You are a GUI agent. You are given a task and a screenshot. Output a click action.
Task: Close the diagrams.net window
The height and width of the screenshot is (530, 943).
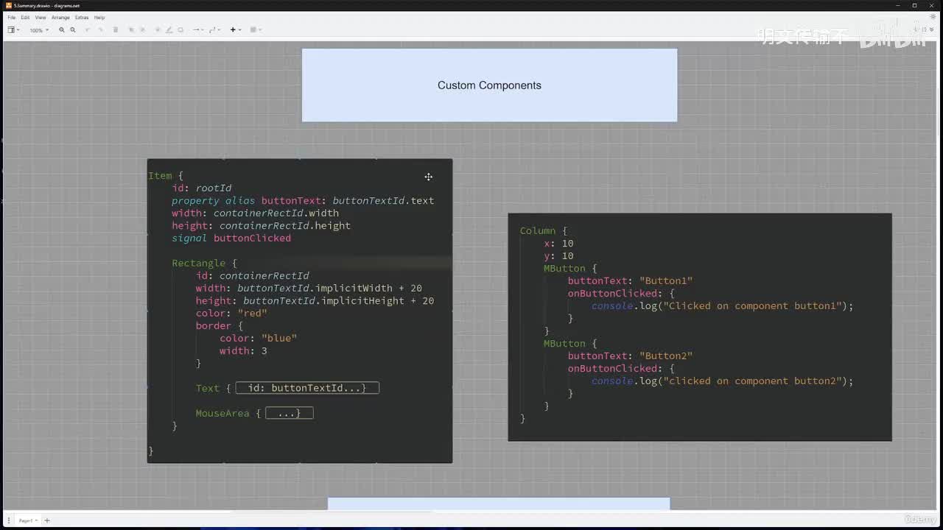[x=932, y=5]
